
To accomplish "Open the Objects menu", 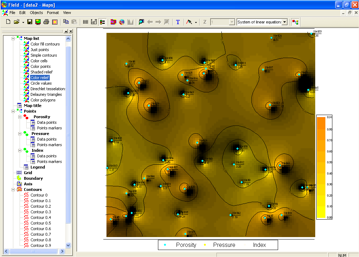I will point(36,13).
